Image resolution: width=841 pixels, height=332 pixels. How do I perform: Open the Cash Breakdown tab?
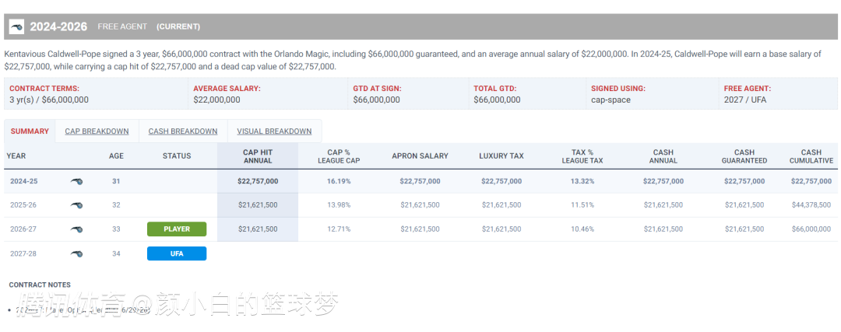(183, 131)
